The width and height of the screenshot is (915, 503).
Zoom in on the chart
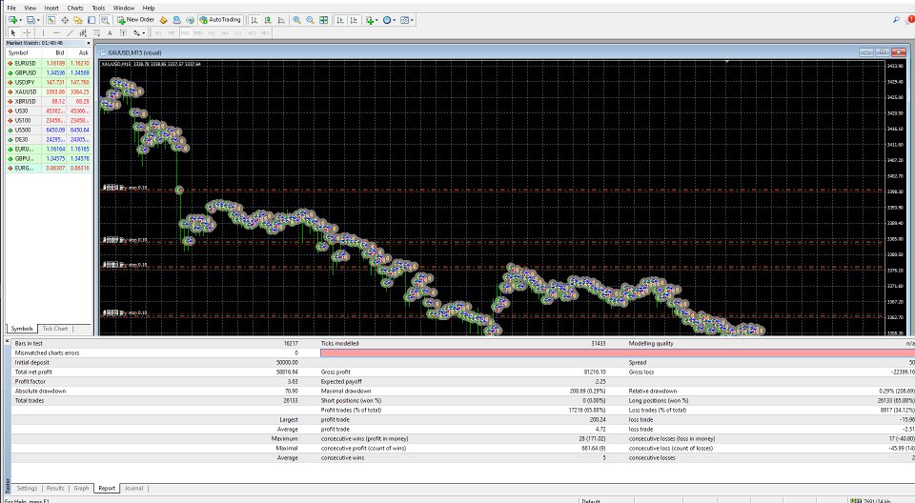tap(296, 20)
